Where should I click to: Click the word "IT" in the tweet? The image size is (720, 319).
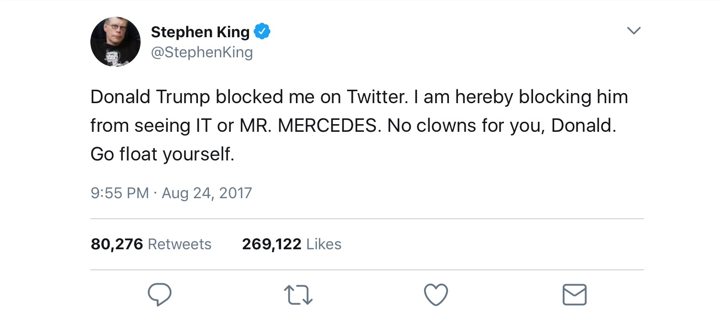(201, 126)
